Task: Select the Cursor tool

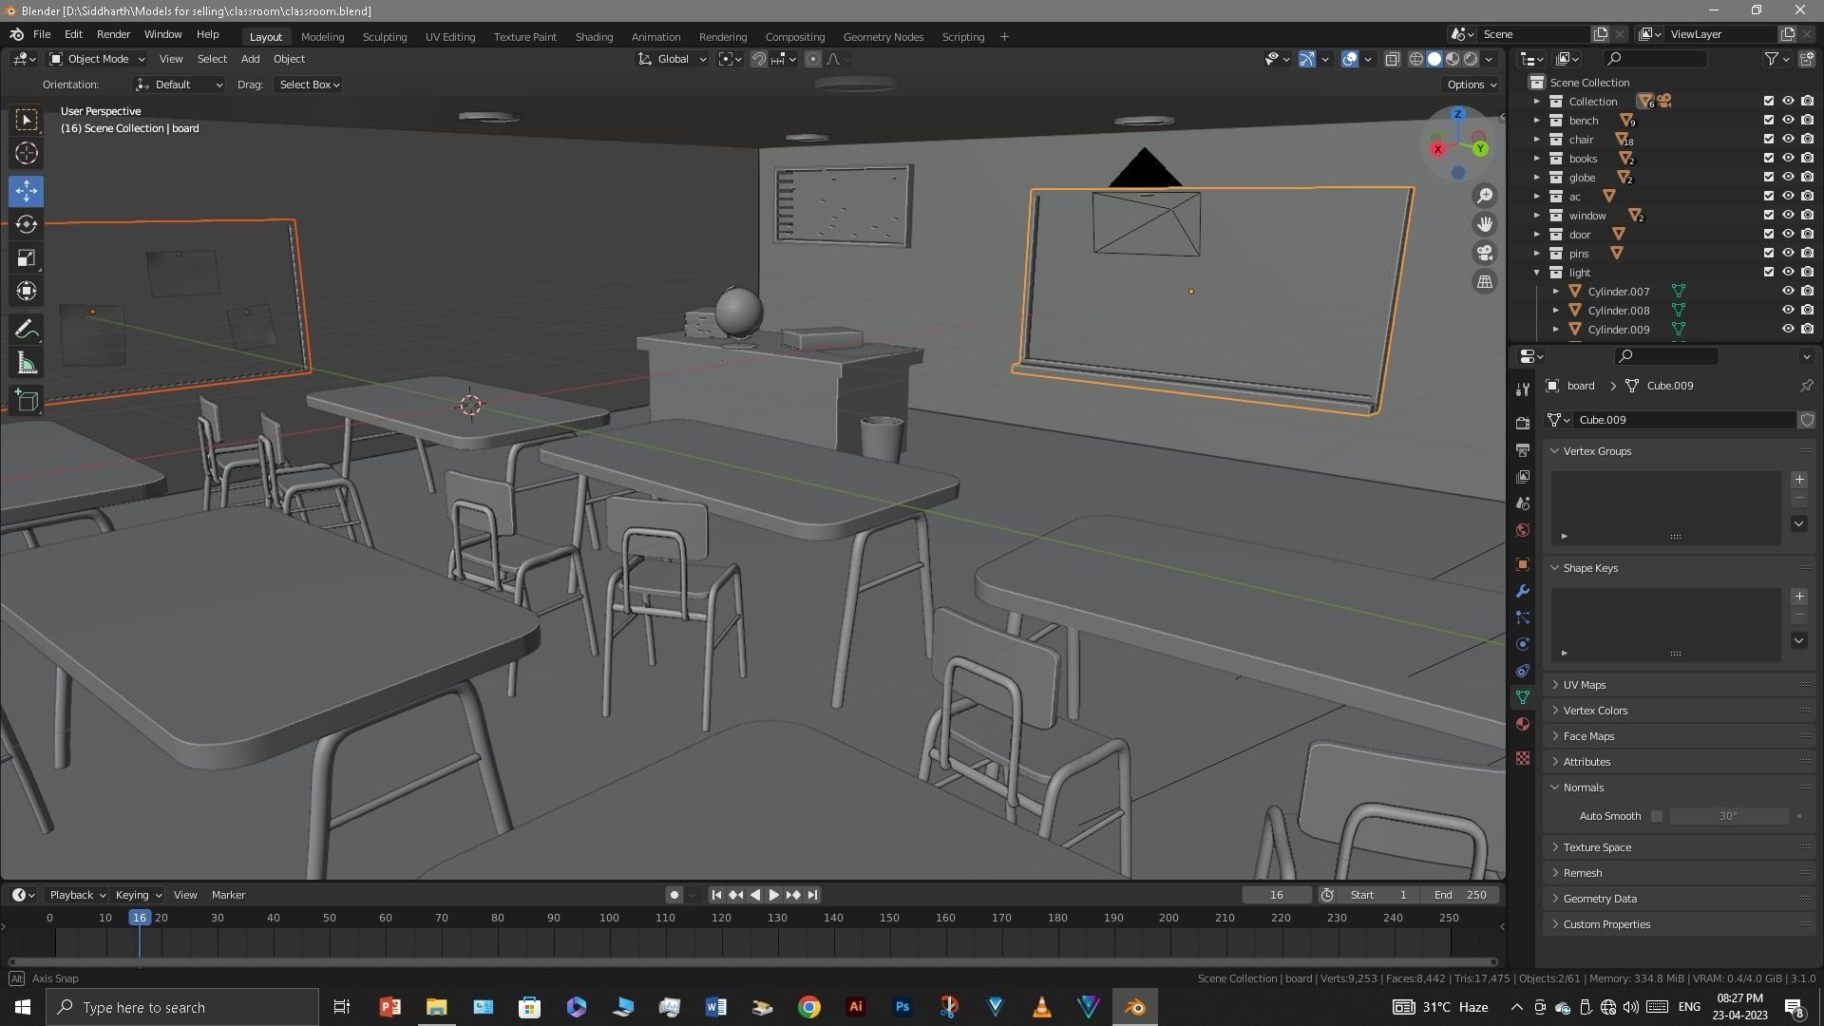Action: point(27,153)
